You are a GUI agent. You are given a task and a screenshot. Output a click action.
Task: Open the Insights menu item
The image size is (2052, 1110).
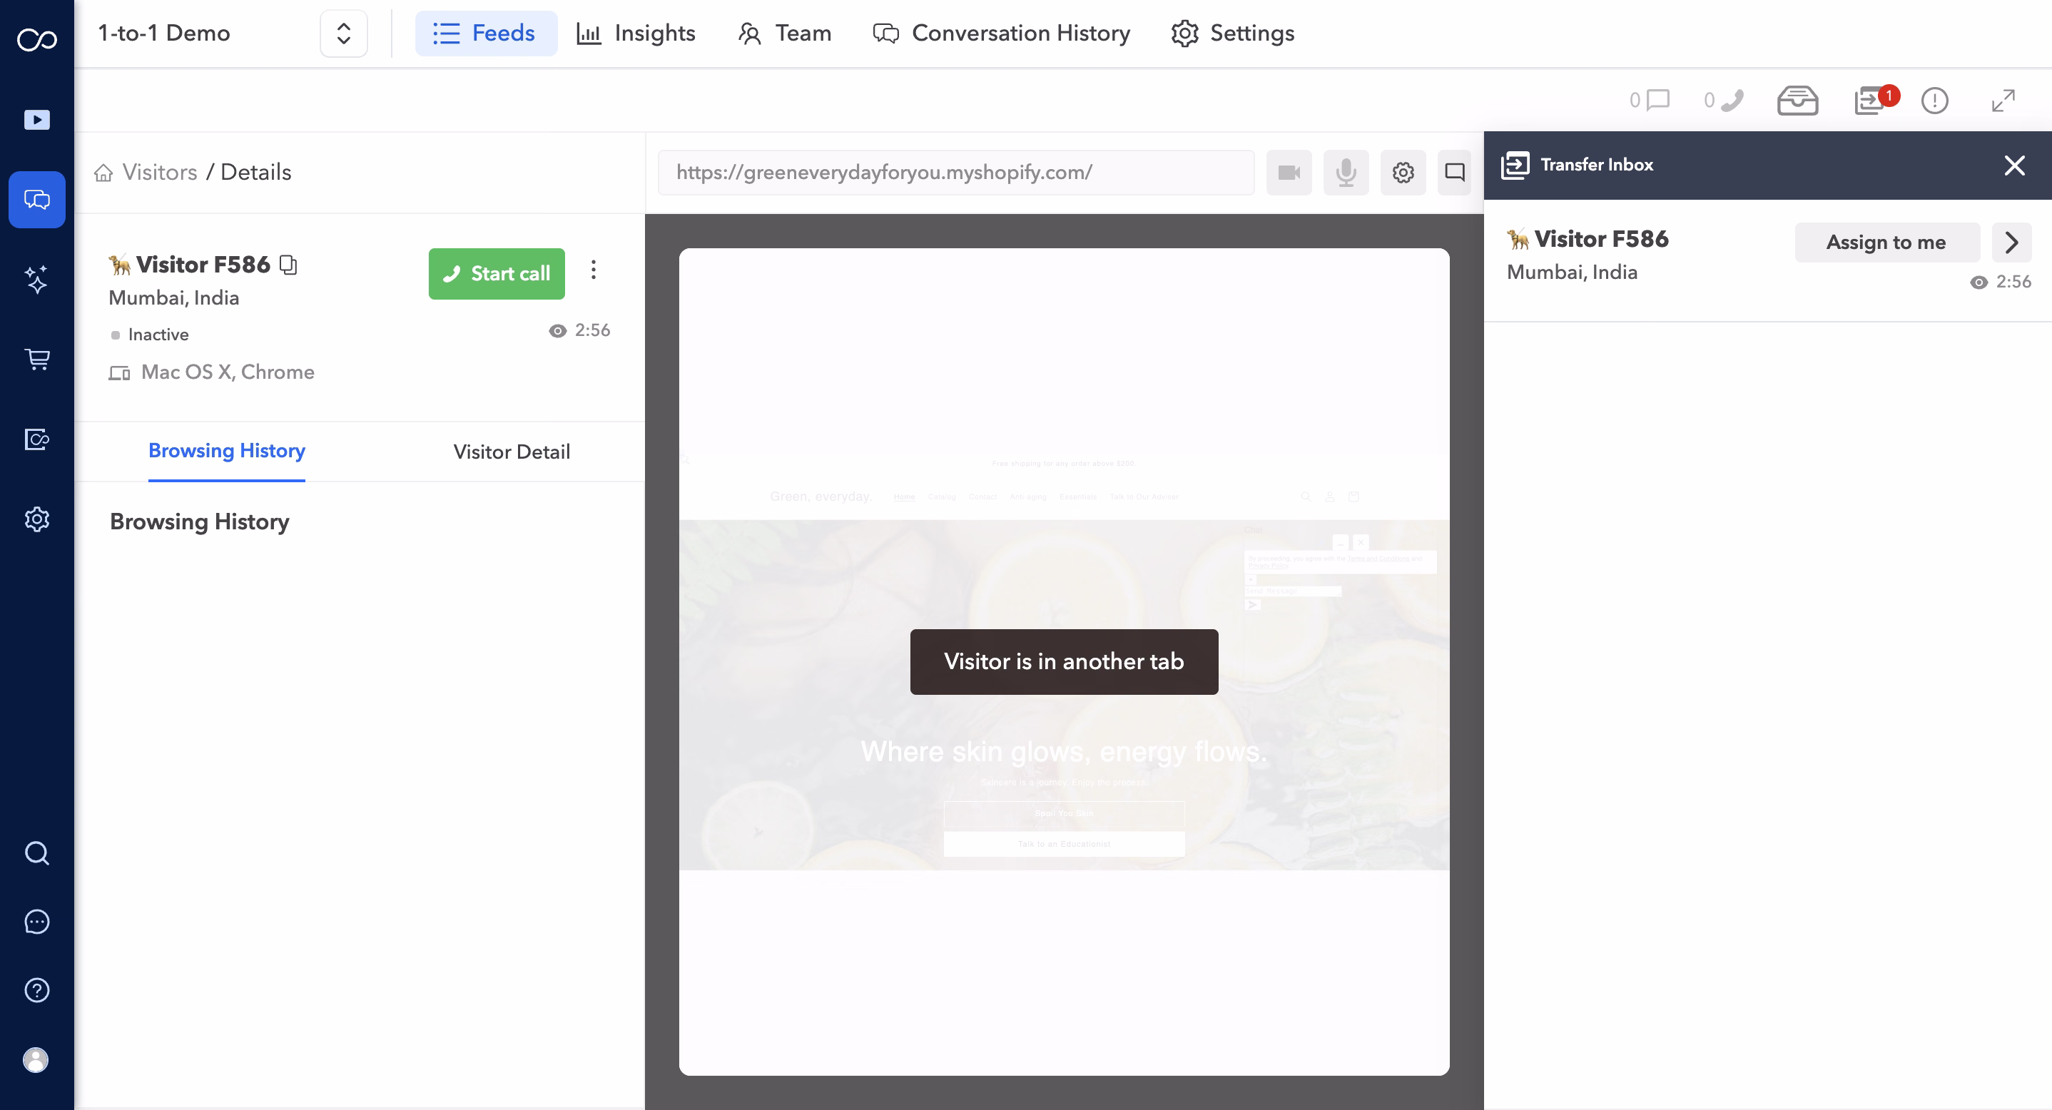(x=636, y=34)
